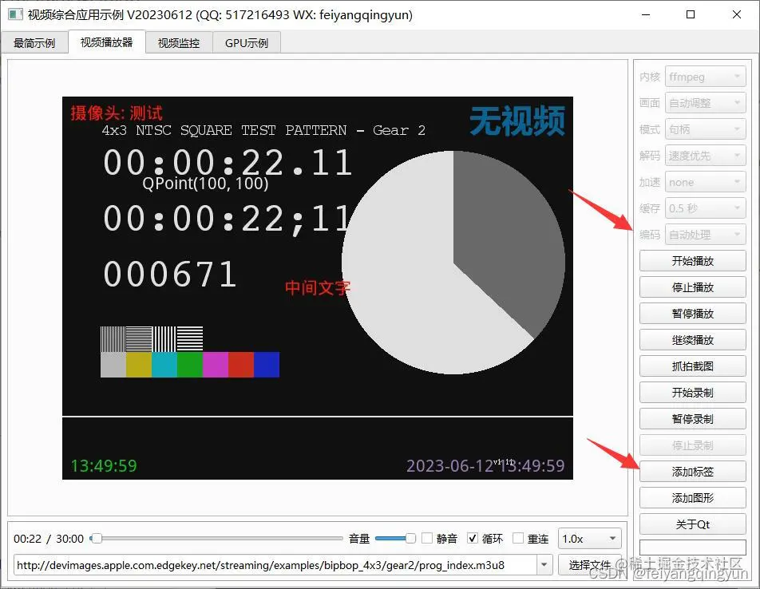Image resolution: width=760 pixels, height=589 pixels.
Task: Click the 开始播放 button to start playback
Action: coord(692,260)
